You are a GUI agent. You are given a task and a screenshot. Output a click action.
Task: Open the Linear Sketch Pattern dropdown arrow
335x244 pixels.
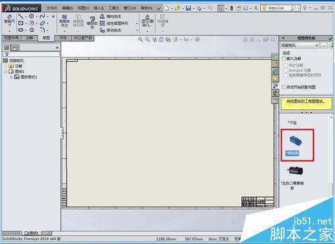(x=137, y=23)
